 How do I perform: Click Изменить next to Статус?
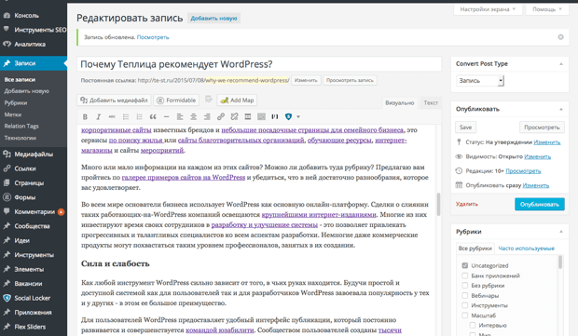pyautogui.click(x=547, y=142)
